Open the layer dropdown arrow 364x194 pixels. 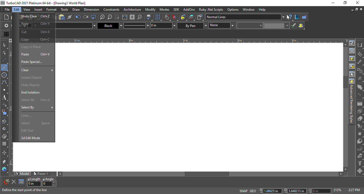coord(94,26)
